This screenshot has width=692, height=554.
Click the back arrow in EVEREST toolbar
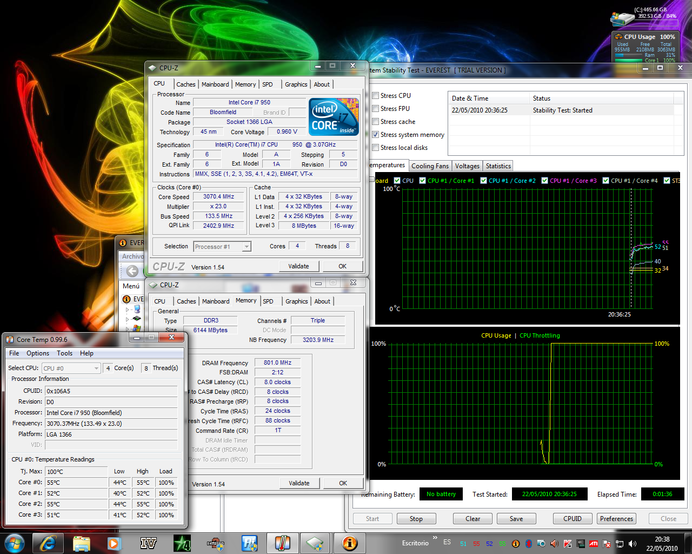point(132,271)
